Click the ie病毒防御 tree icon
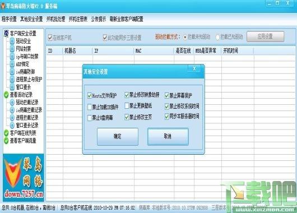297x213 pixels. (12, 72)
